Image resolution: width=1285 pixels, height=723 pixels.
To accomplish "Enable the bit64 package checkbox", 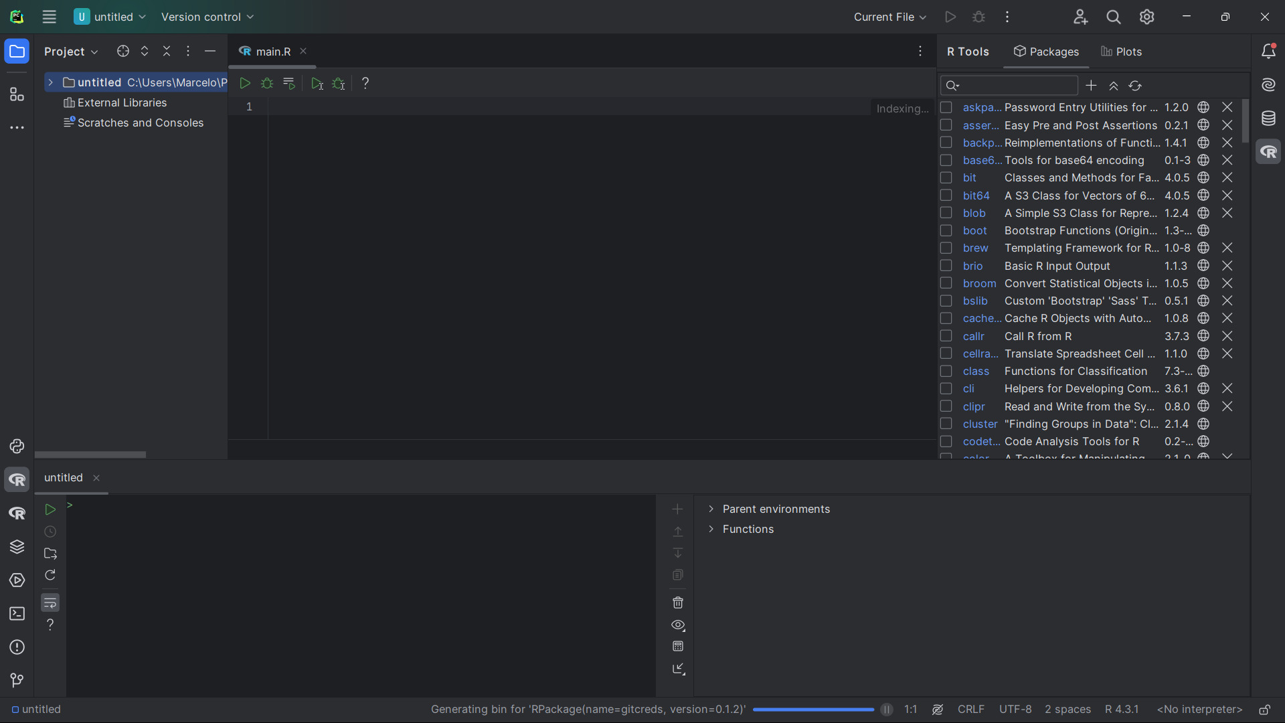I will tap(947, 195).
